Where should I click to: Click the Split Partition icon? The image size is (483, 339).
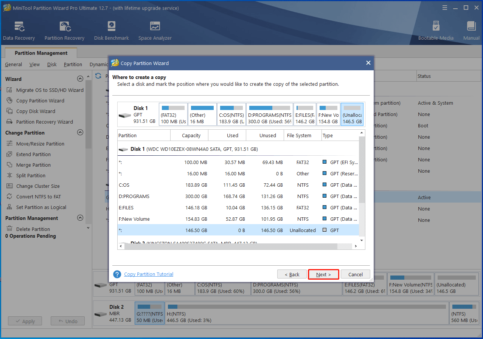(x=9, y=175)
